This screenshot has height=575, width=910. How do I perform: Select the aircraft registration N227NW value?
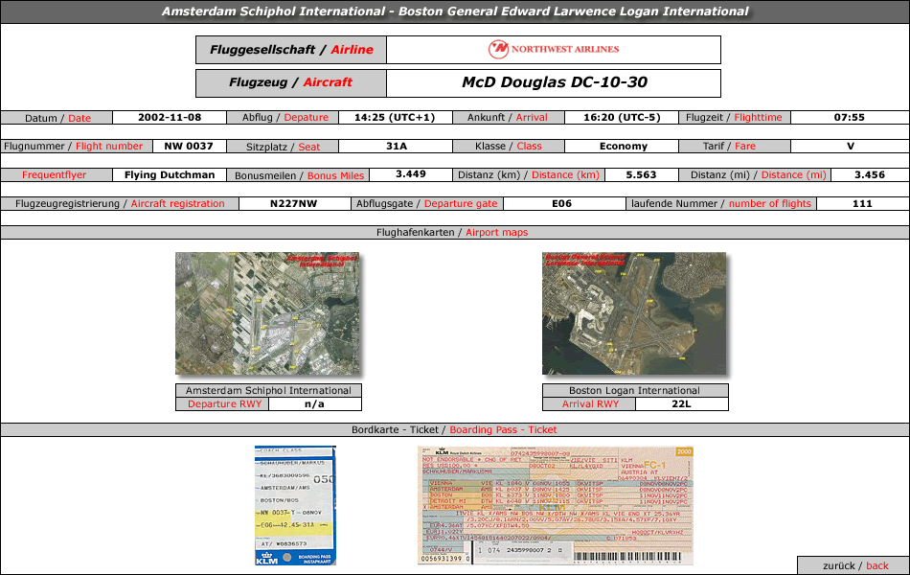[293, 203]
